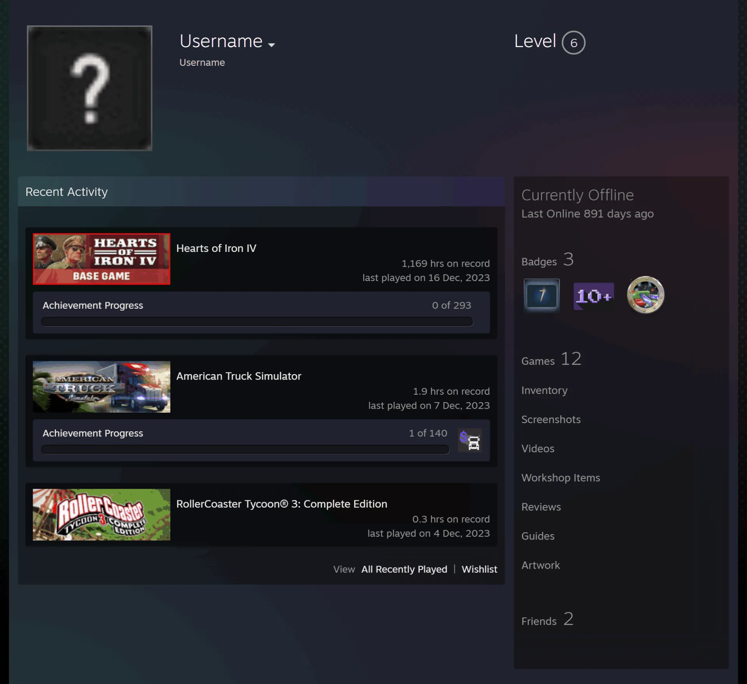Click '0.3 hrs on record' text
This screenshot has height=684, width=747.
[x=451, y=519]
